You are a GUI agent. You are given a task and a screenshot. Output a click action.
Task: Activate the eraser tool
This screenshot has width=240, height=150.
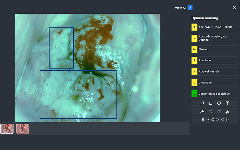[x=202, y=112]
